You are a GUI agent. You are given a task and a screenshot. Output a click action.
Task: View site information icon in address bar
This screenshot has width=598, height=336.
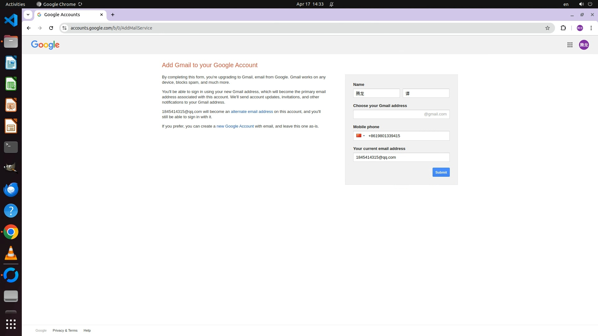(x=64, y=28)
